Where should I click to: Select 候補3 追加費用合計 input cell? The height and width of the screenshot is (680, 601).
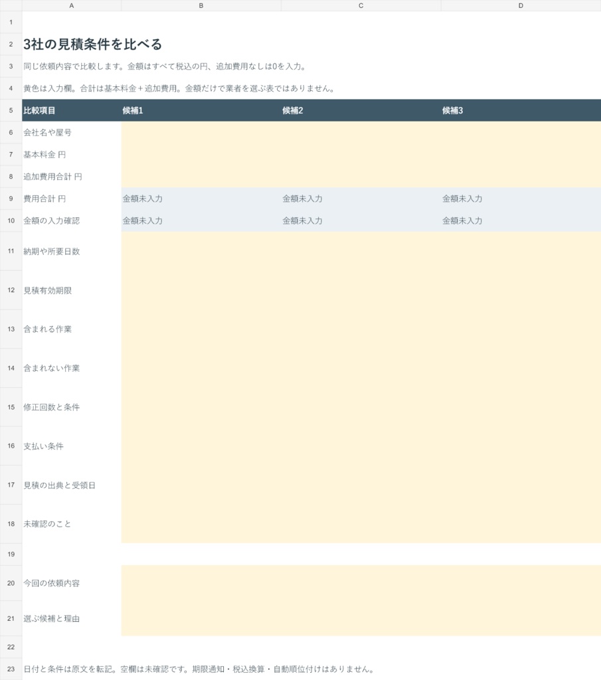[x=521, y=177]
